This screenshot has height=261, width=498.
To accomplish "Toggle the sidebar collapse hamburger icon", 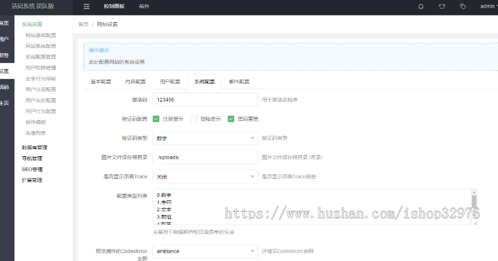I will 86,6.
